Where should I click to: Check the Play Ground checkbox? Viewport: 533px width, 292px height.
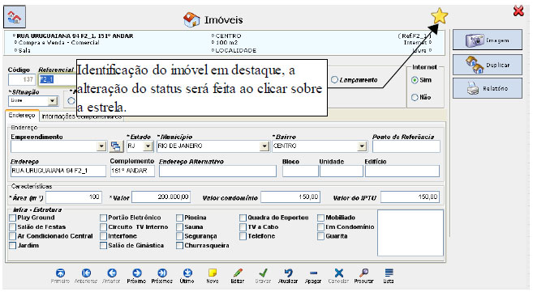(13, 218)
